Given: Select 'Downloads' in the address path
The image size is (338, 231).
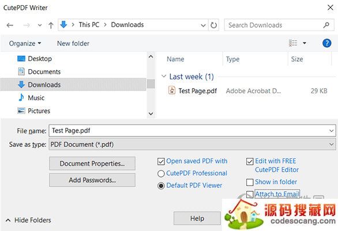Looking at the screenshot, I should point(127,25).
